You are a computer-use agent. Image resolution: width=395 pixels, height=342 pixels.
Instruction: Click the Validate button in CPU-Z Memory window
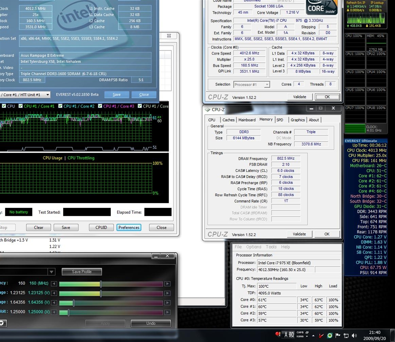pyautogui.click(x=299, y=234)
